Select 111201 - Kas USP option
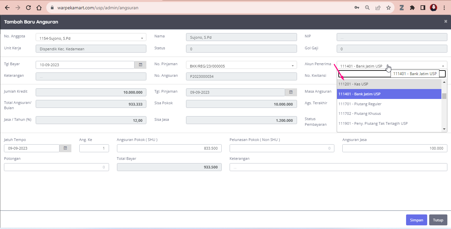 pos(389,84)
